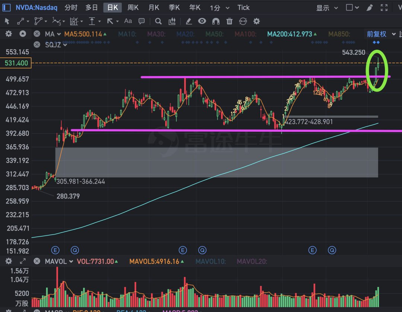Select the magnet snap tool
The width and height of the screenshot is (402, 312).
pos(216,21)
